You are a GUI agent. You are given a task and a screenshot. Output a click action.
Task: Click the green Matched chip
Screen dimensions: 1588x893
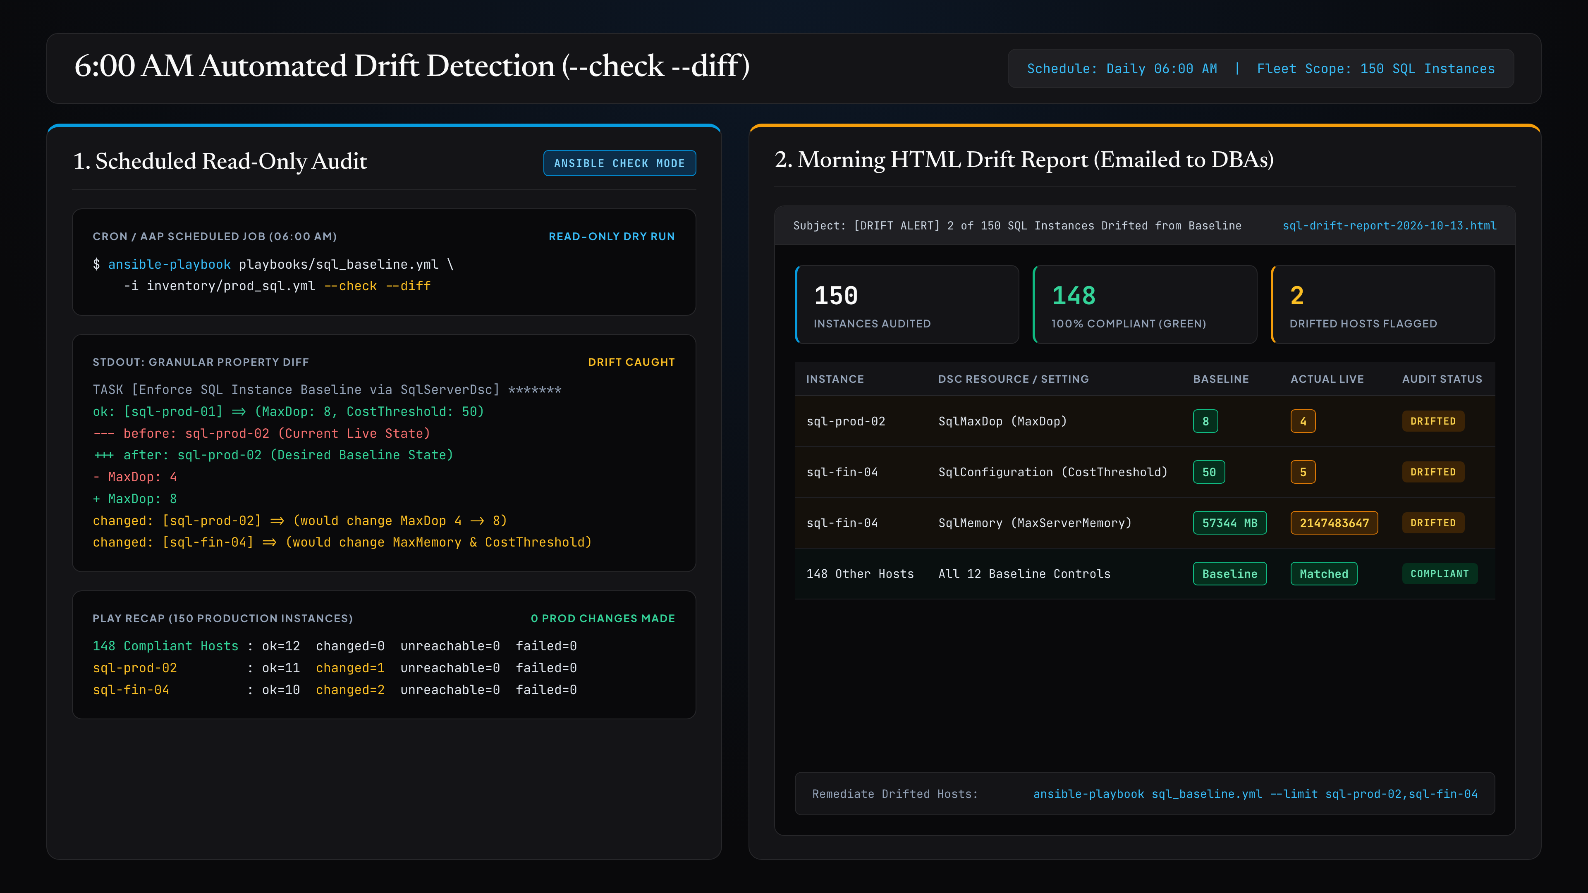coord(1324,574)
